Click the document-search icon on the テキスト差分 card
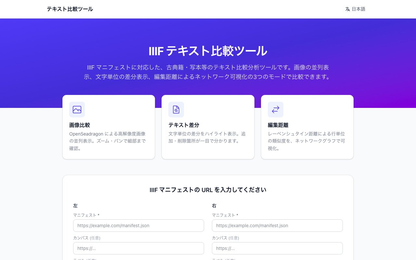This screenshot has height=260, width=416. coord(176,110)
